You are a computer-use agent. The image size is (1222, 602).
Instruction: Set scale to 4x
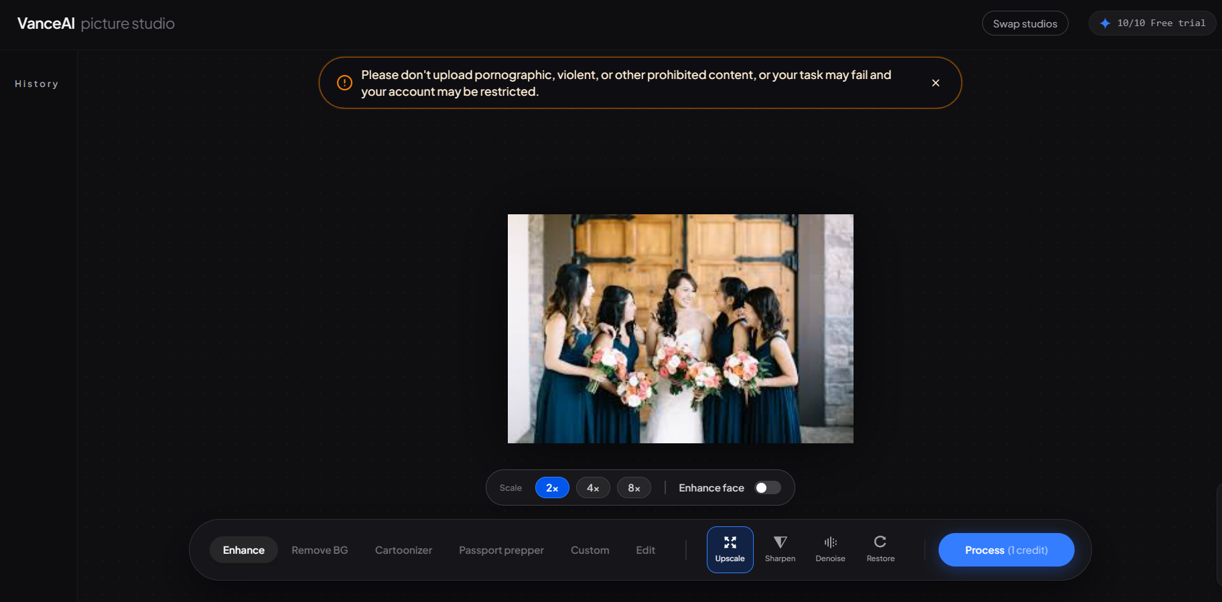point(593,487)
